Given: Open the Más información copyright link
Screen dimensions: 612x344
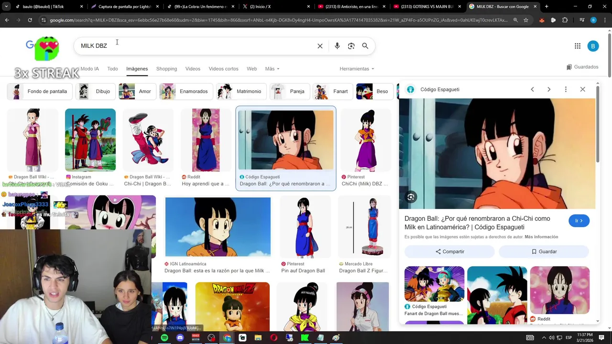Looking at the screenshot, I should tap(541, 237).
